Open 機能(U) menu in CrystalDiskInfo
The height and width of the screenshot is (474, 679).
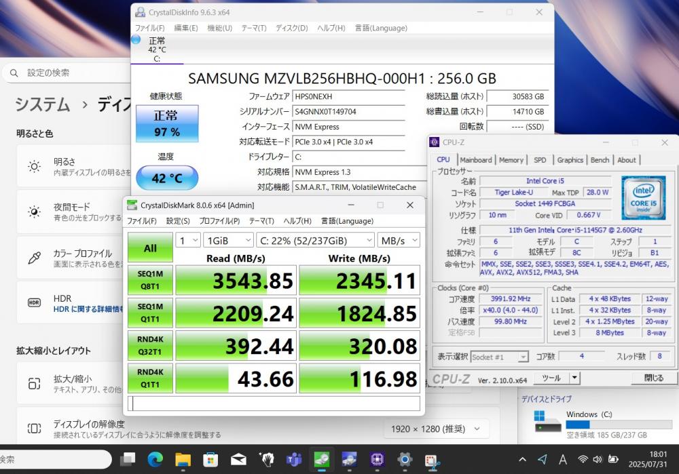219,28
